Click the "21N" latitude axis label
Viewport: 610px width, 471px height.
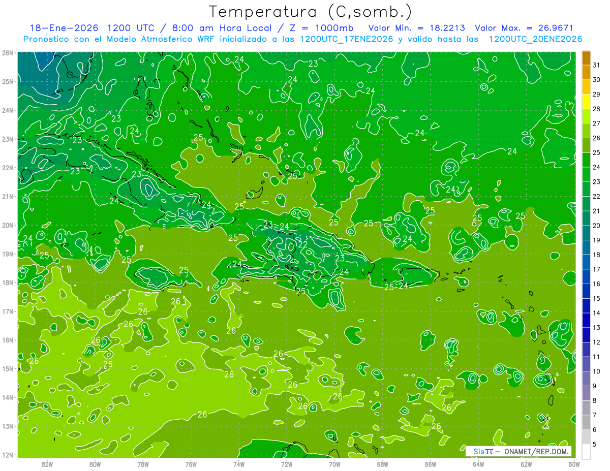click(8, 196)
